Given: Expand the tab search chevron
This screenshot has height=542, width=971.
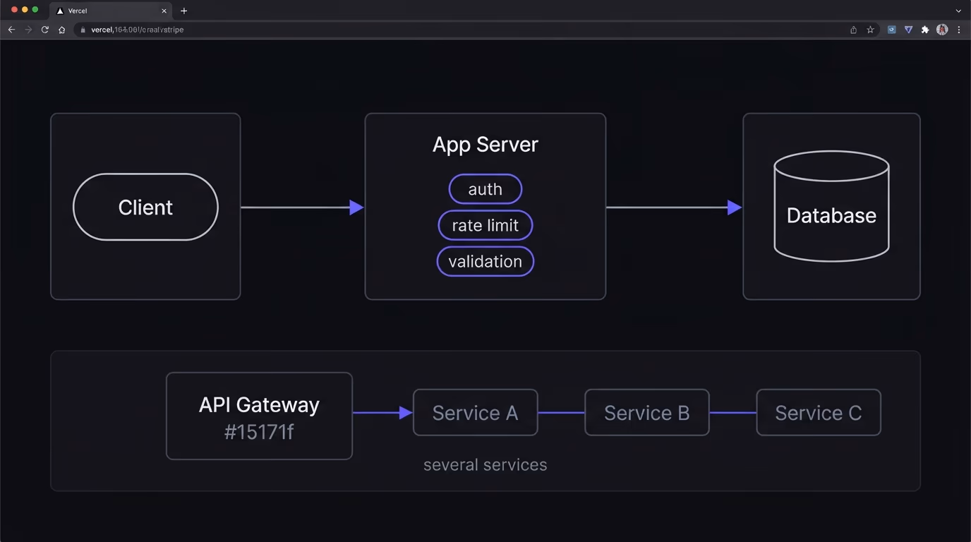Looking at the screenshot, I should 958,11.
